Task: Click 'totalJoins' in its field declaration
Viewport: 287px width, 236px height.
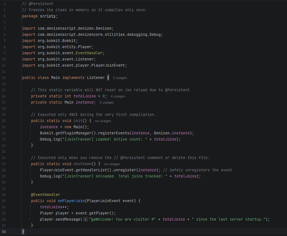Action: 85,96
